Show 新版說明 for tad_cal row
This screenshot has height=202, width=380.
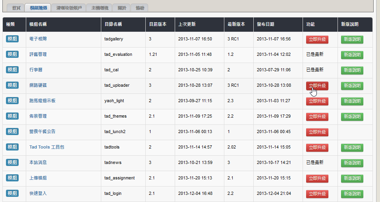point(352,70)
